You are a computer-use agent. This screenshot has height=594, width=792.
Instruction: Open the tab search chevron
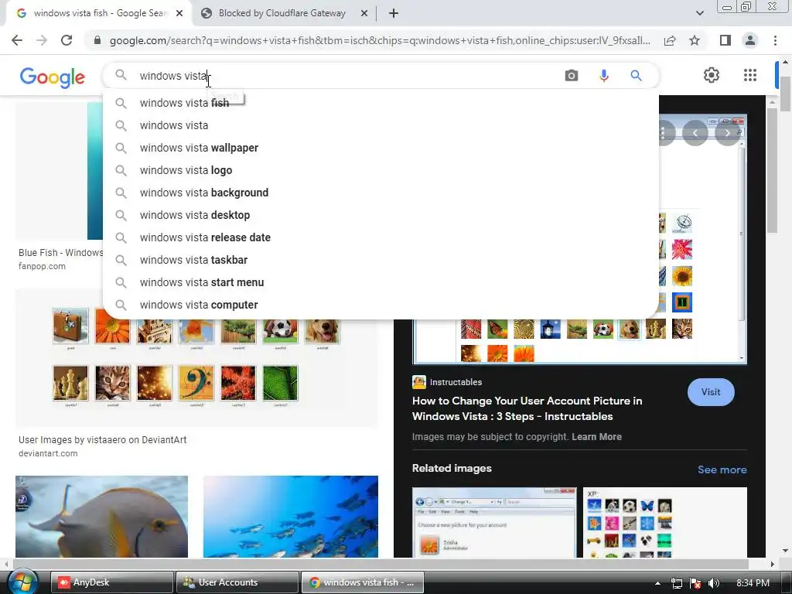pos(699,13)
